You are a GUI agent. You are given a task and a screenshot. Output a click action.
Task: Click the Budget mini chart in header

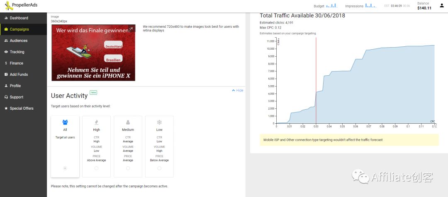[332, 6]
